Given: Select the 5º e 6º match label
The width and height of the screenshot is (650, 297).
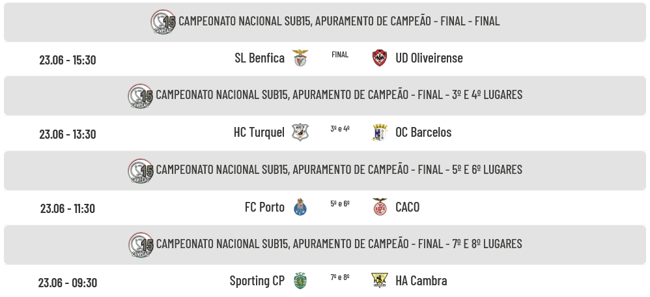Looking at the screenshot, I should click(340, 204).
